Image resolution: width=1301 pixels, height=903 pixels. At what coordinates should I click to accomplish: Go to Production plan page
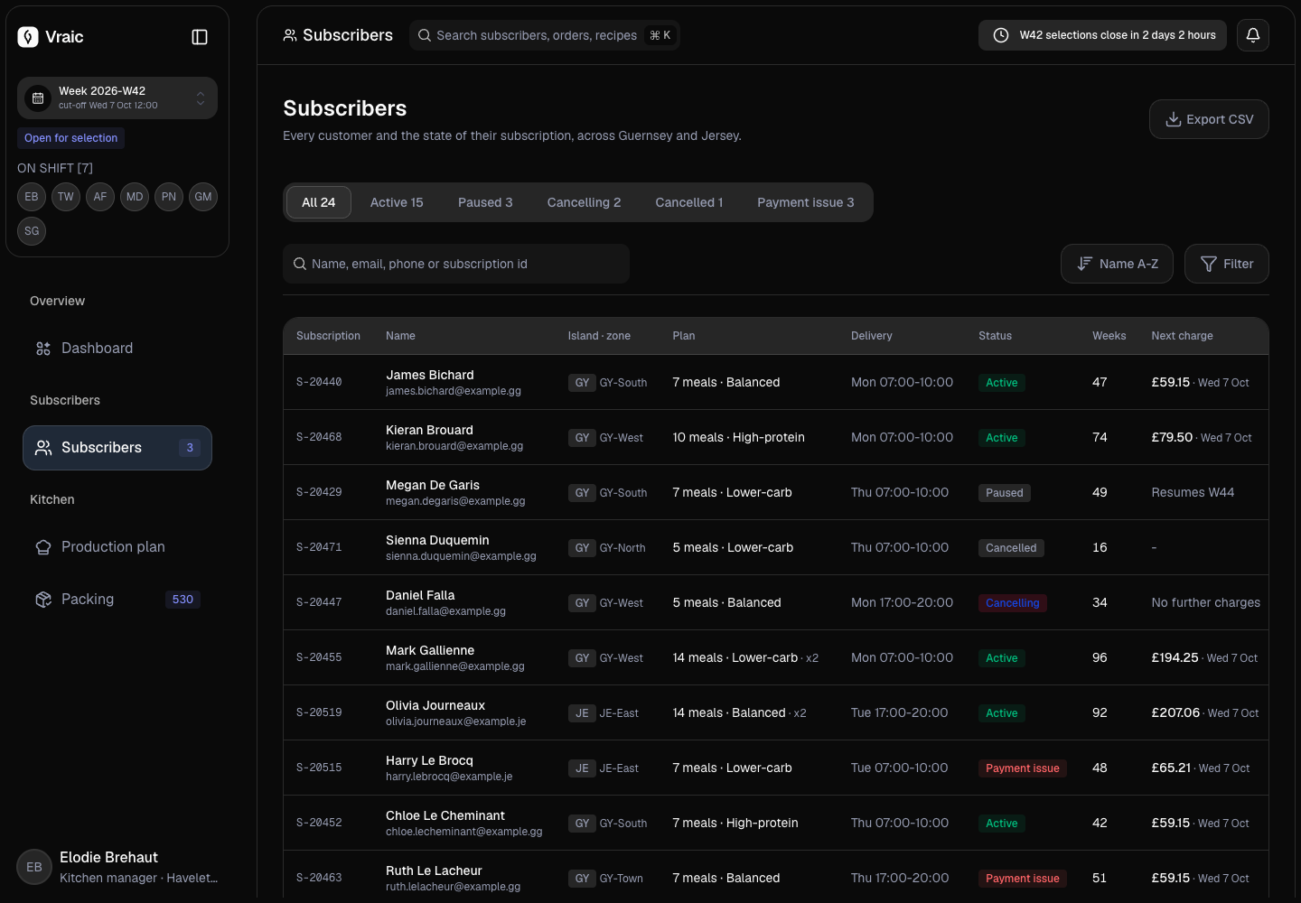117,547
